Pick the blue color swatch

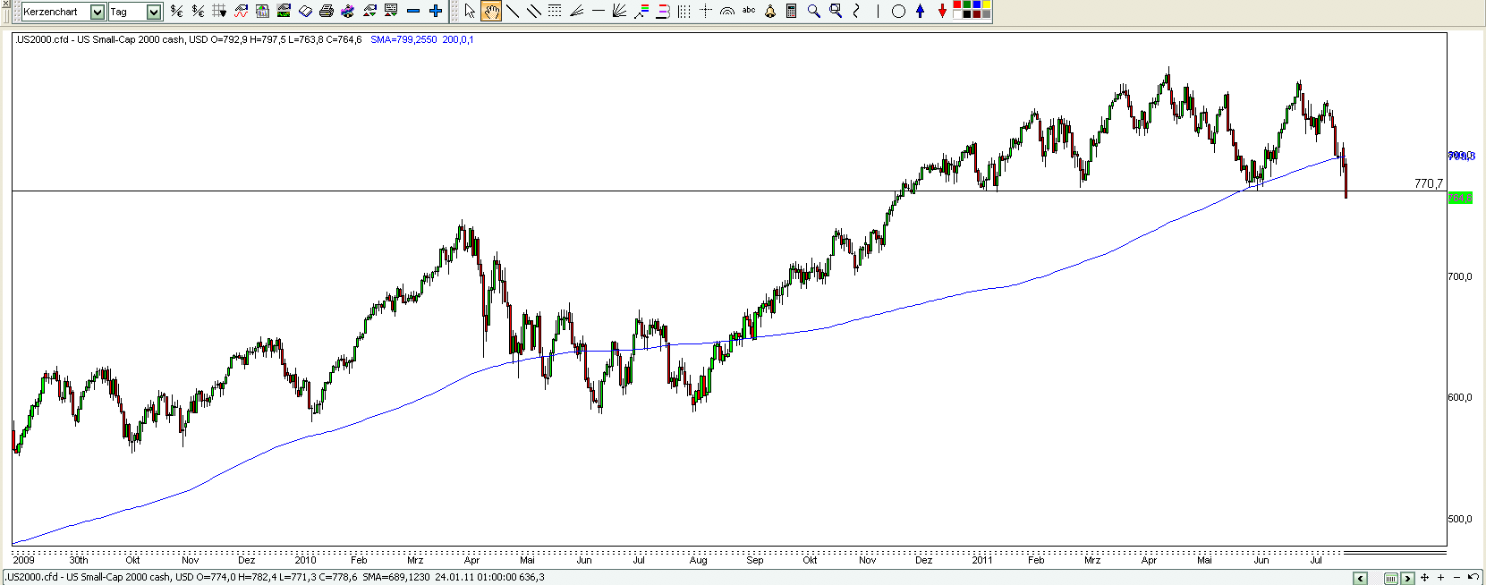pyautogui.click(x=976, y=5)
